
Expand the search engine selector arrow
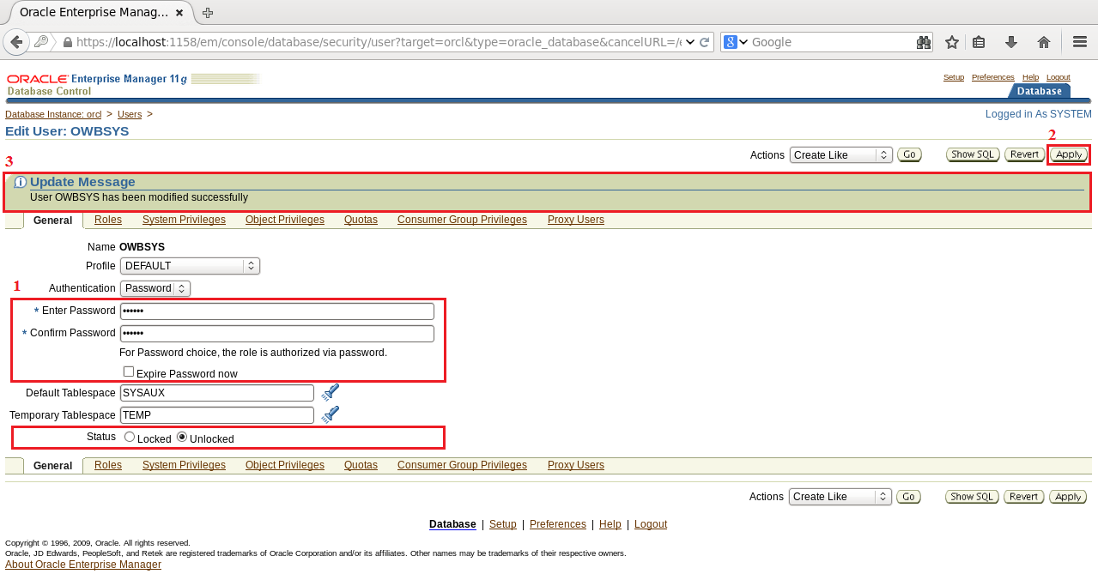743,42
